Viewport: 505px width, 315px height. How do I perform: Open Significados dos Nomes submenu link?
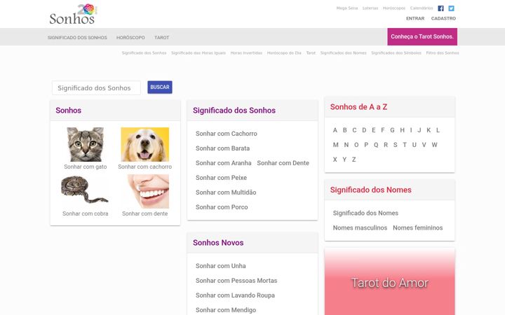(343, 53)
